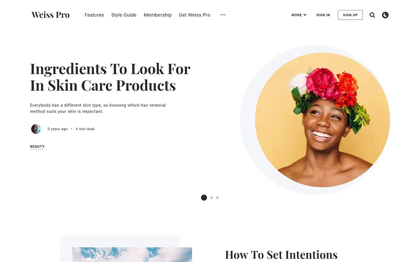
Task: Open the Ingredients To Look For article headline
Action: 110,77
